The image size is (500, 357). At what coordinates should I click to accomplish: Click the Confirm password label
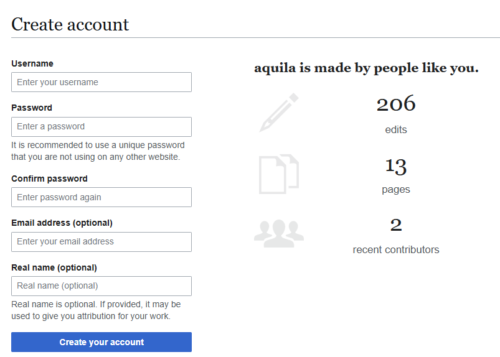49,178
